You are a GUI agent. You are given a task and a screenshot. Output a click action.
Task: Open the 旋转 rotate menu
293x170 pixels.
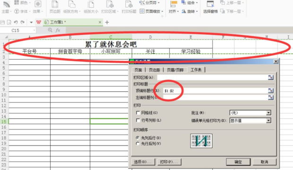(190, 11)
